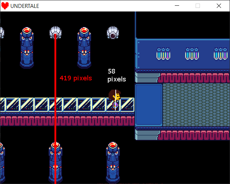Click the UNDERTALE title text
The width and height of the screenshot is (230, 184).
25,6
